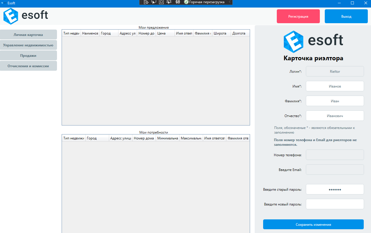Open the Личная карточка section

(x=28, y=34)
